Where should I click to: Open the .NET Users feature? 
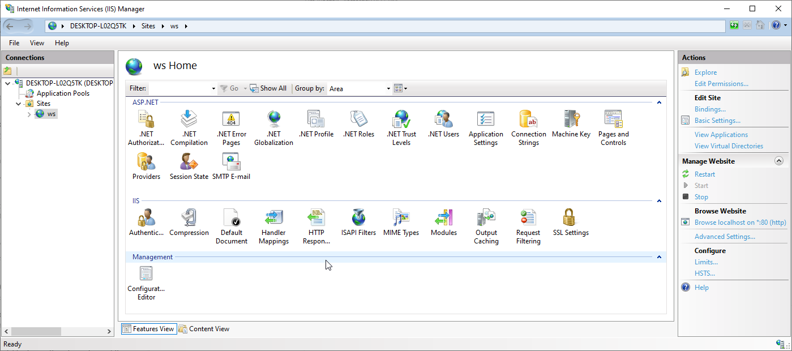point(443,123)
